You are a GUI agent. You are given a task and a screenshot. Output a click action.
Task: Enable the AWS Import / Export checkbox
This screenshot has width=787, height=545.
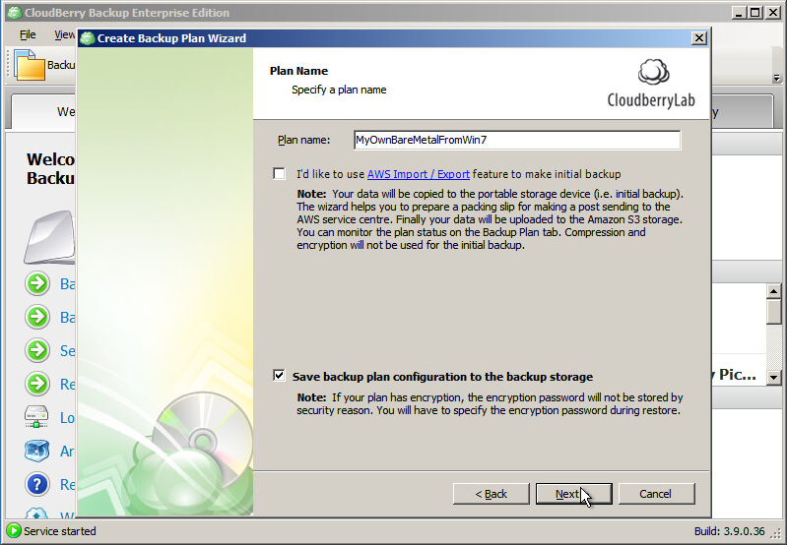pyautogui.click(x=279, y=173)
